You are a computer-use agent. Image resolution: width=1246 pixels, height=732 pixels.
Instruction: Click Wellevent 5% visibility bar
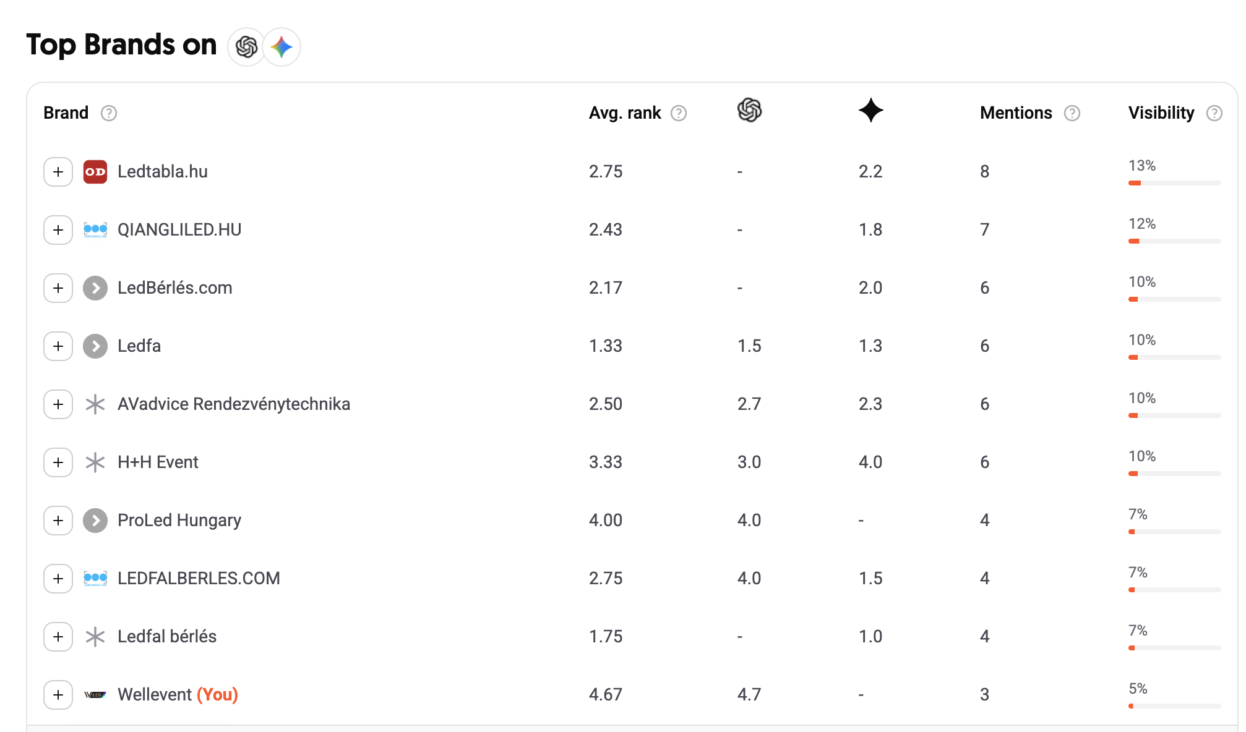(x=1174, y=706)
